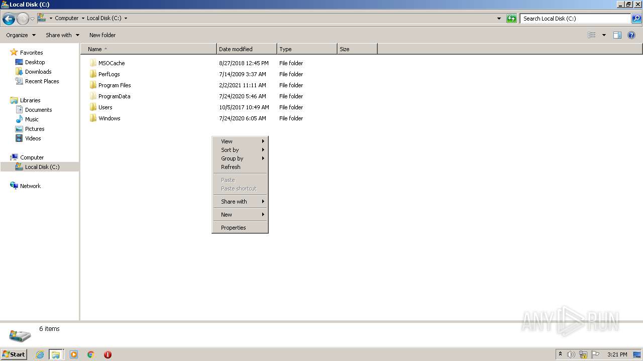Expand the Computer breadcrumb arrow
643x361 pixels.
[x=83, y=19]
